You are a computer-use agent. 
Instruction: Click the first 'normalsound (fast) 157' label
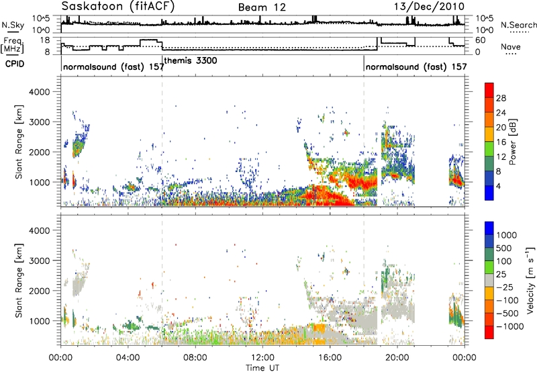(113, 66)
